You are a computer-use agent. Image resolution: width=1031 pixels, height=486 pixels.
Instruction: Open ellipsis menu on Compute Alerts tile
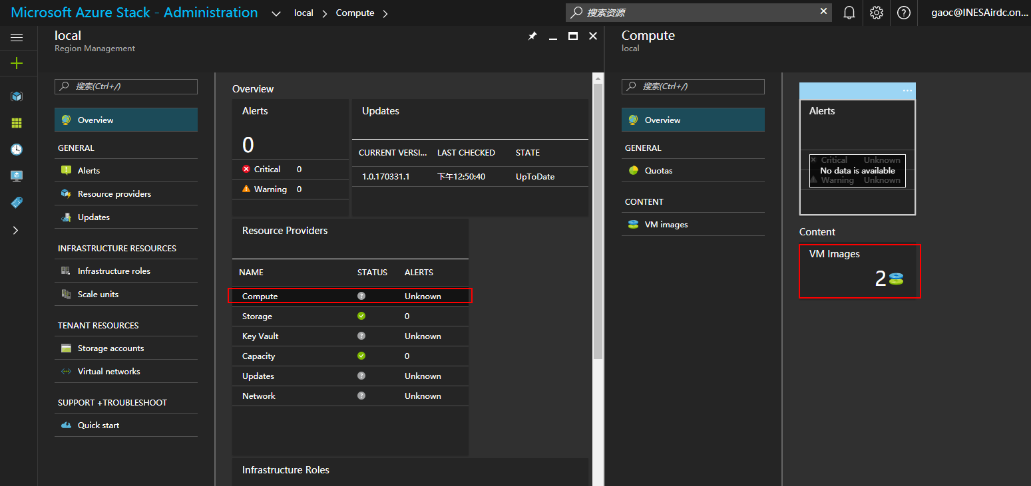907,90
